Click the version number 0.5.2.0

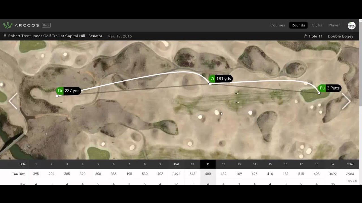pyautogui.click(x=352, y=181)
